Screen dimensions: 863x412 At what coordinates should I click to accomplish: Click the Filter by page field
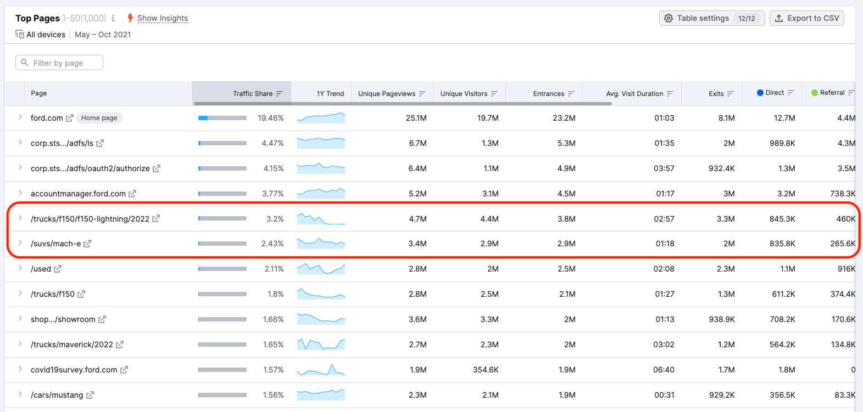click(x=59, y=63)
